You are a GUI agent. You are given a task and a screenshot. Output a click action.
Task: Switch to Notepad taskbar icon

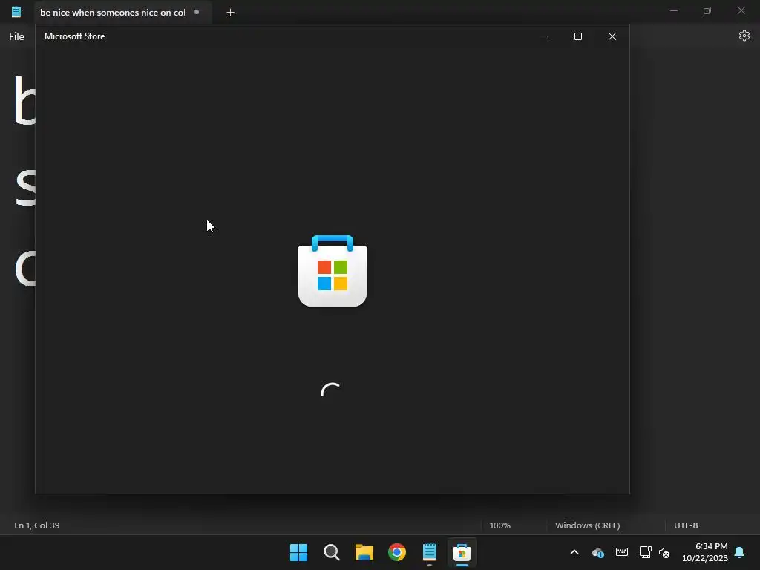tap(430, 552)
